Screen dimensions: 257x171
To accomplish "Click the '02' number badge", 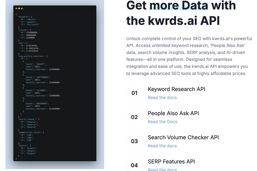I will click(x=134, y=117).
